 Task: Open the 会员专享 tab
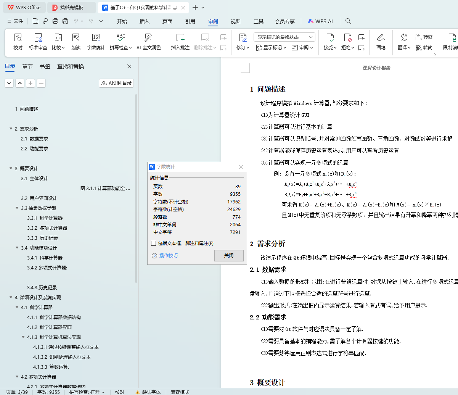[285, 21]
